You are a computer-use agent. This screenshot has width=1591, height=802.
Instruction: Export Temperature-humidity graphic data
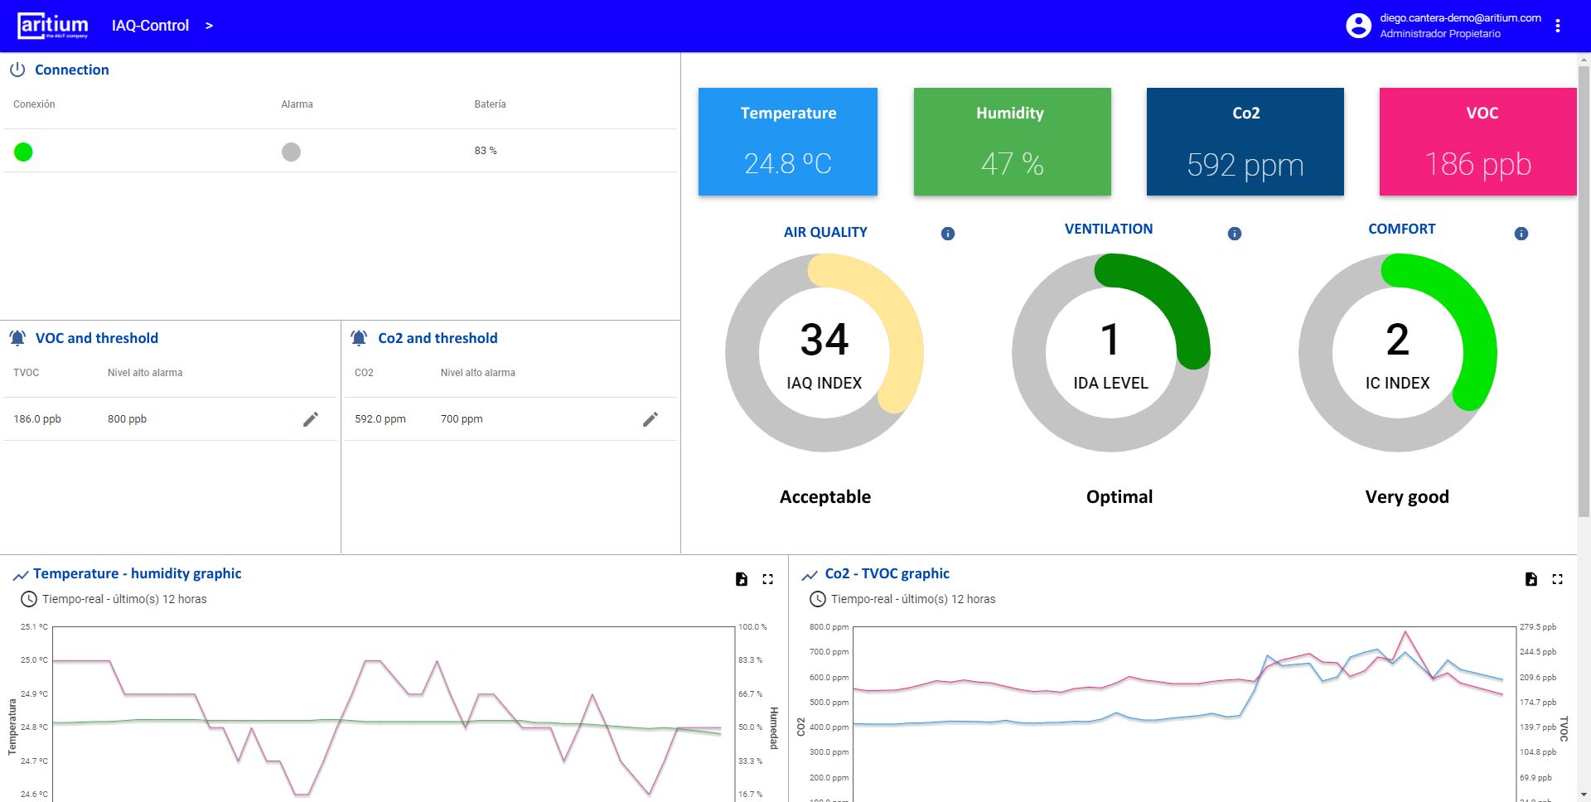click(x=742, y=579)
